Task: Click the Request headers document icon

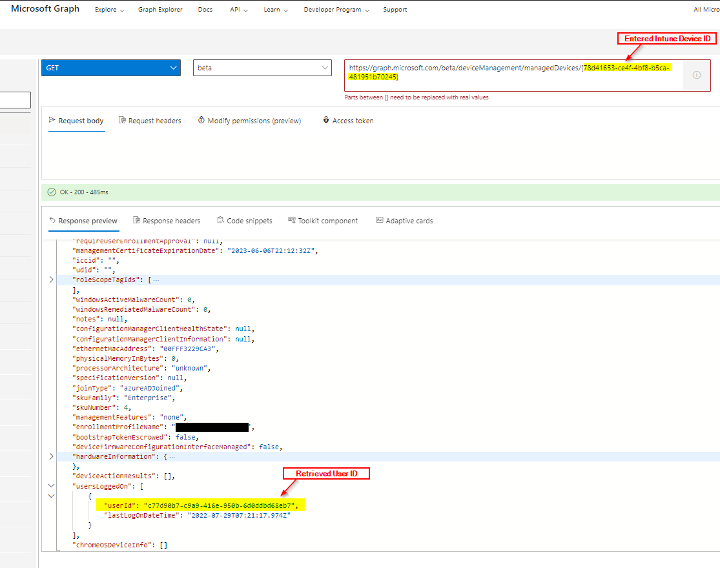Action: pos(122,120)
